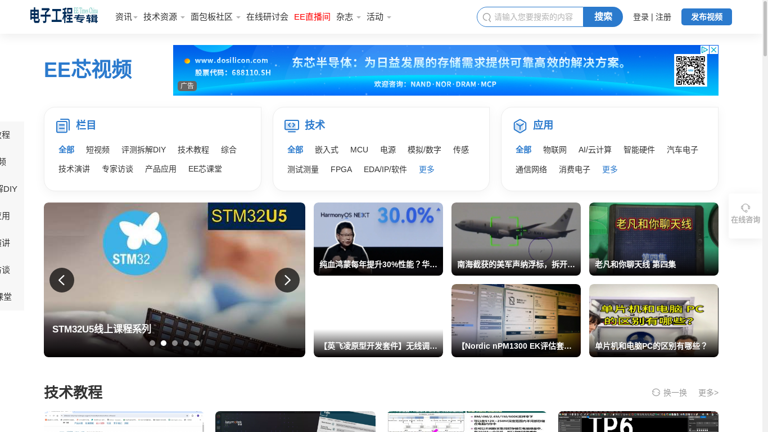Select 全部 in 技术 panel
Viewport: 768px width, 432px height.
click(x=295, y=150)
